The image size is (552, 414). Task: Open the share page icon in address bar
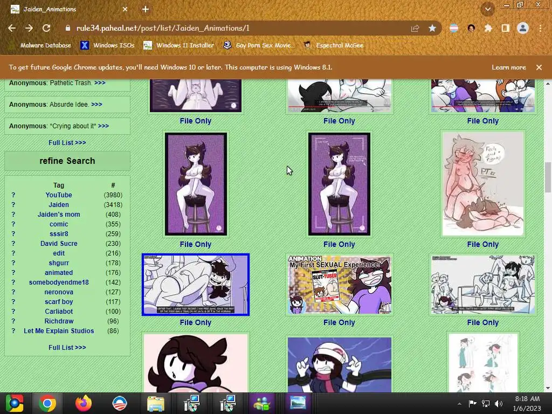415,28
